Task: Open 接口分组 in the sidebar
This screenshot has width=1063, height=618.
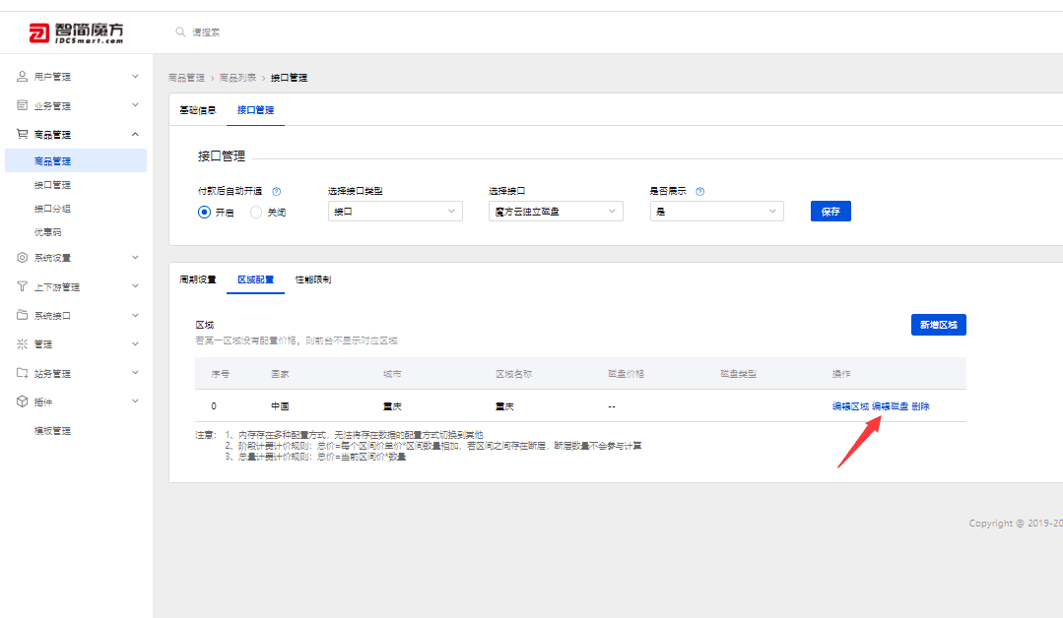Action: click(53, 209)
